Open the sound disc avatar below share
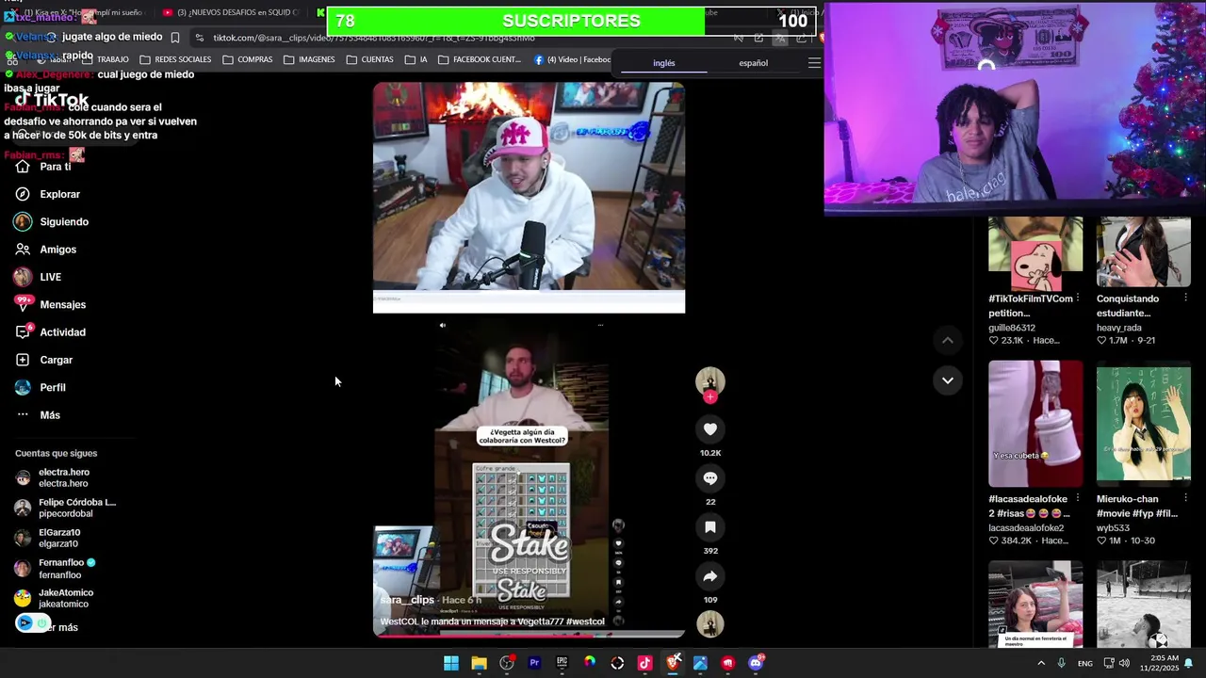Screen dimensions: 1206x678 (x=710, y=624)
